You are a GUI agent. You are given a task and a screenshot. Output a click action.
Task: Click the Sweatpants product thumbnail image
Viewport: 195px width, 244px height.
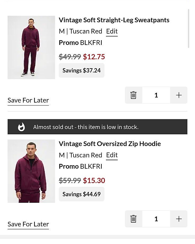[x=31, y=48]
